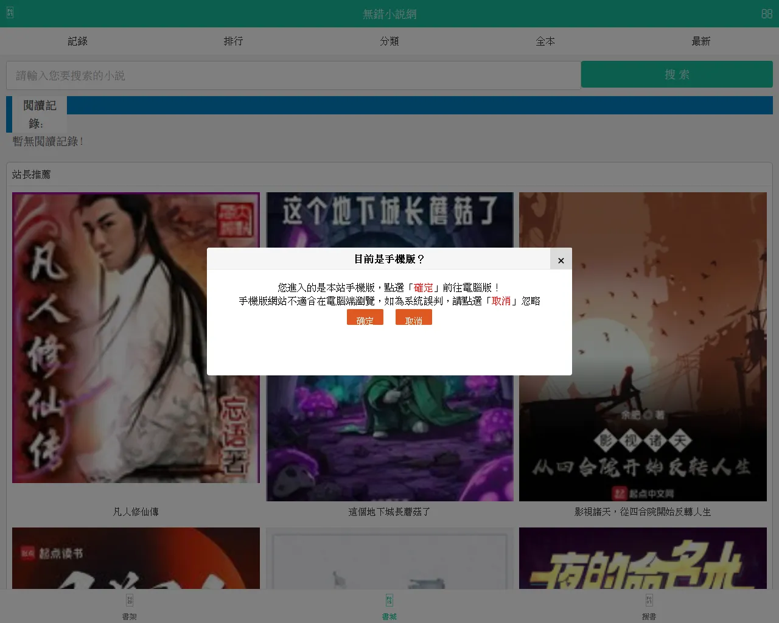Click the 影視諸天，從四合院開始反轉人生 title link
The image size is (779, 623).
[643, 512]
